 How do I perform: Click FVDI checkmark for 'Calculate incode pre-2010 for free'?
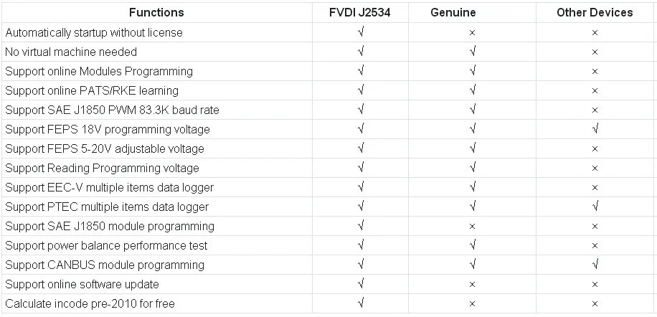360,303
